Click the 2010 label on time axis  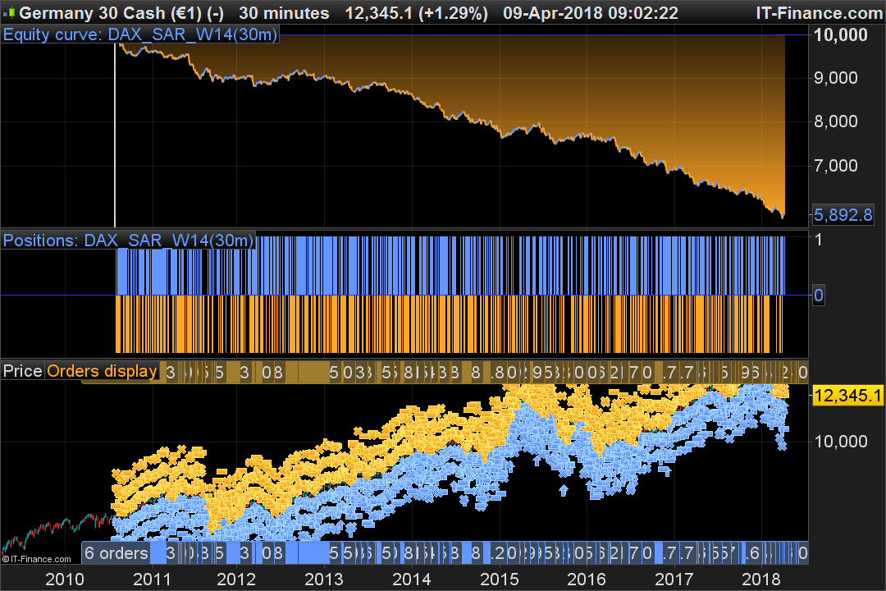65,580
